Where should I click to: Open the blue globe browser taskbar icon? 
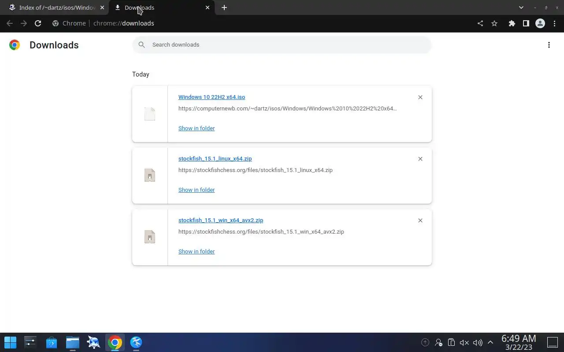pos(136,342)
